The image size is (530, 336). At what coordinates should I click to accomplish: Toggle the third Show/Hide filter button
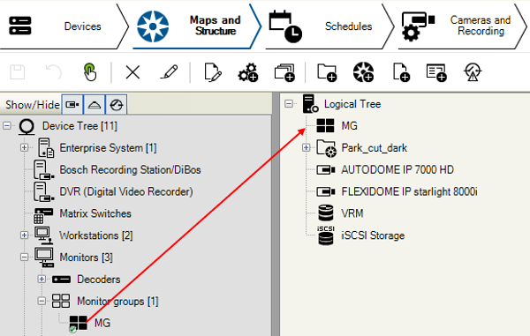point(117,105)
